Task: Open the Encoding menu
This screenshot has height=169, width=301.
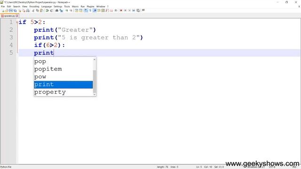Action: click(x=34, y=7)
